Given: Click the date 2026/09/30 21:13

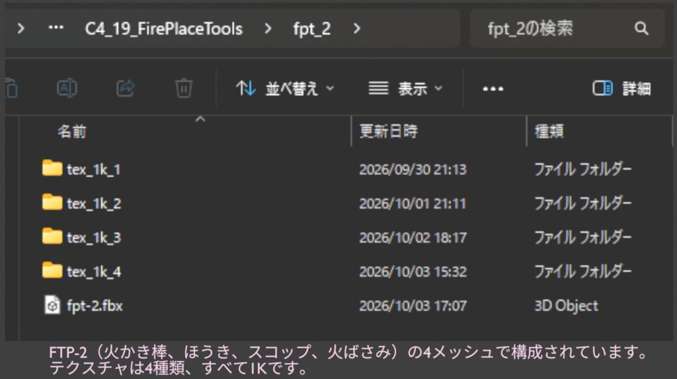Looking at the screenshot, I should (x=413, y=170).
